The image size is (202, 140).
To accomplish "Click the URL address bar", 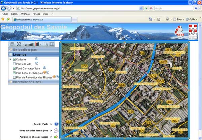I will (x=78, y=8).
